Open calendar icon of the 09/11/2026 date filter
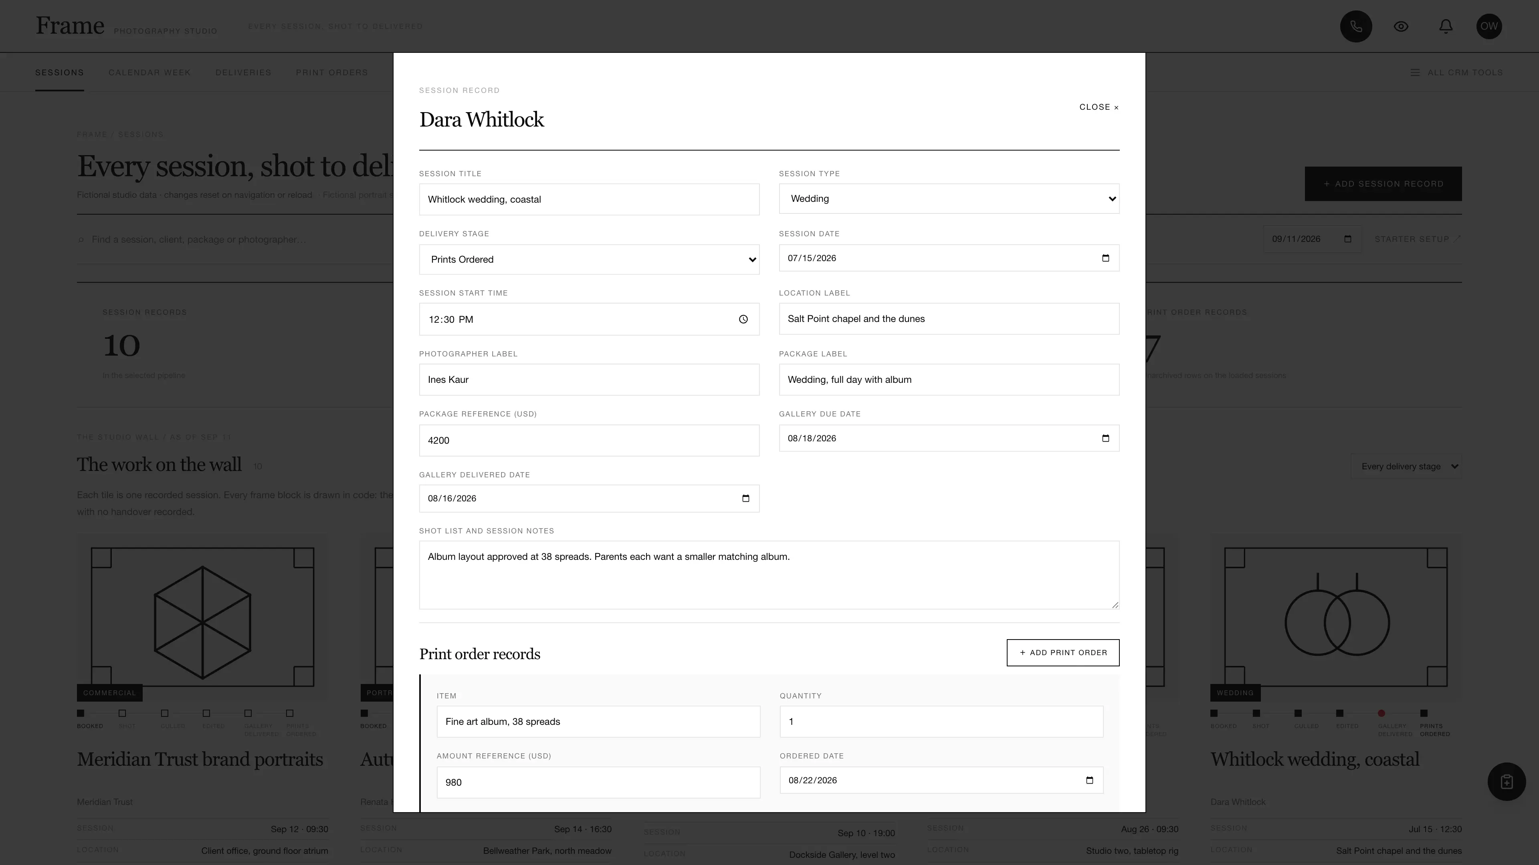Viewport: 1539px width, 865px height. point(1347,239)
